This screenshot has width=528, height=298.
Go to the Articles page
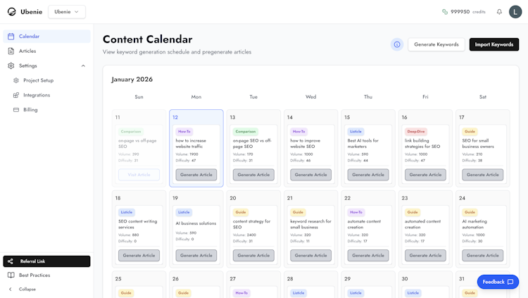(x=27, y=51)
